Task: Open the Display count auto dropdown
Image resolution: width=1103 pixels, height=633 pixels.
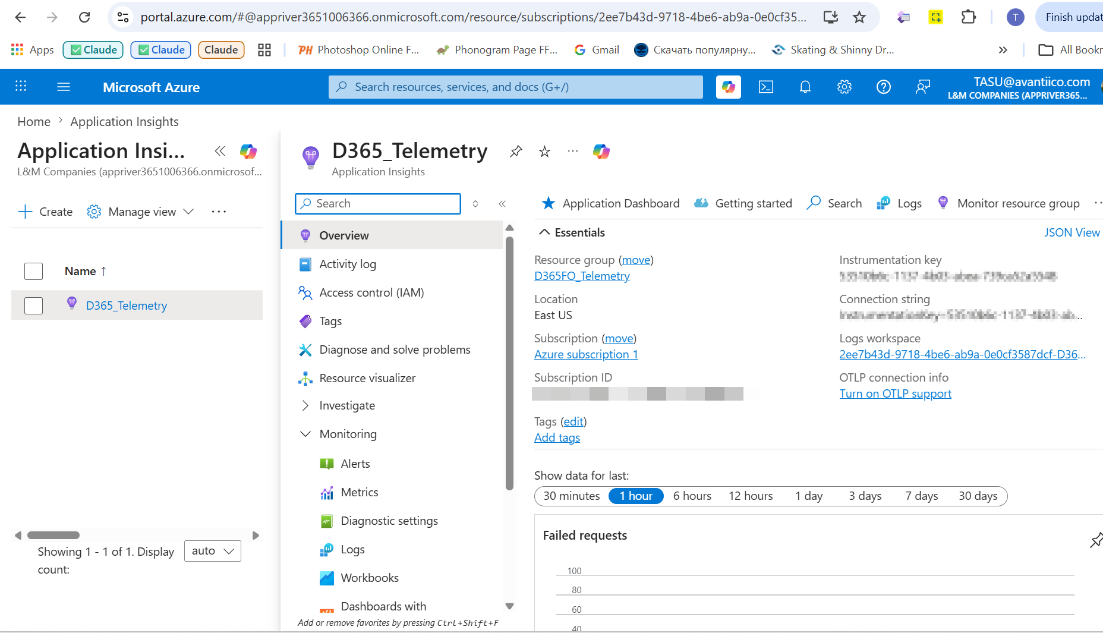Action: pos(213,551)
